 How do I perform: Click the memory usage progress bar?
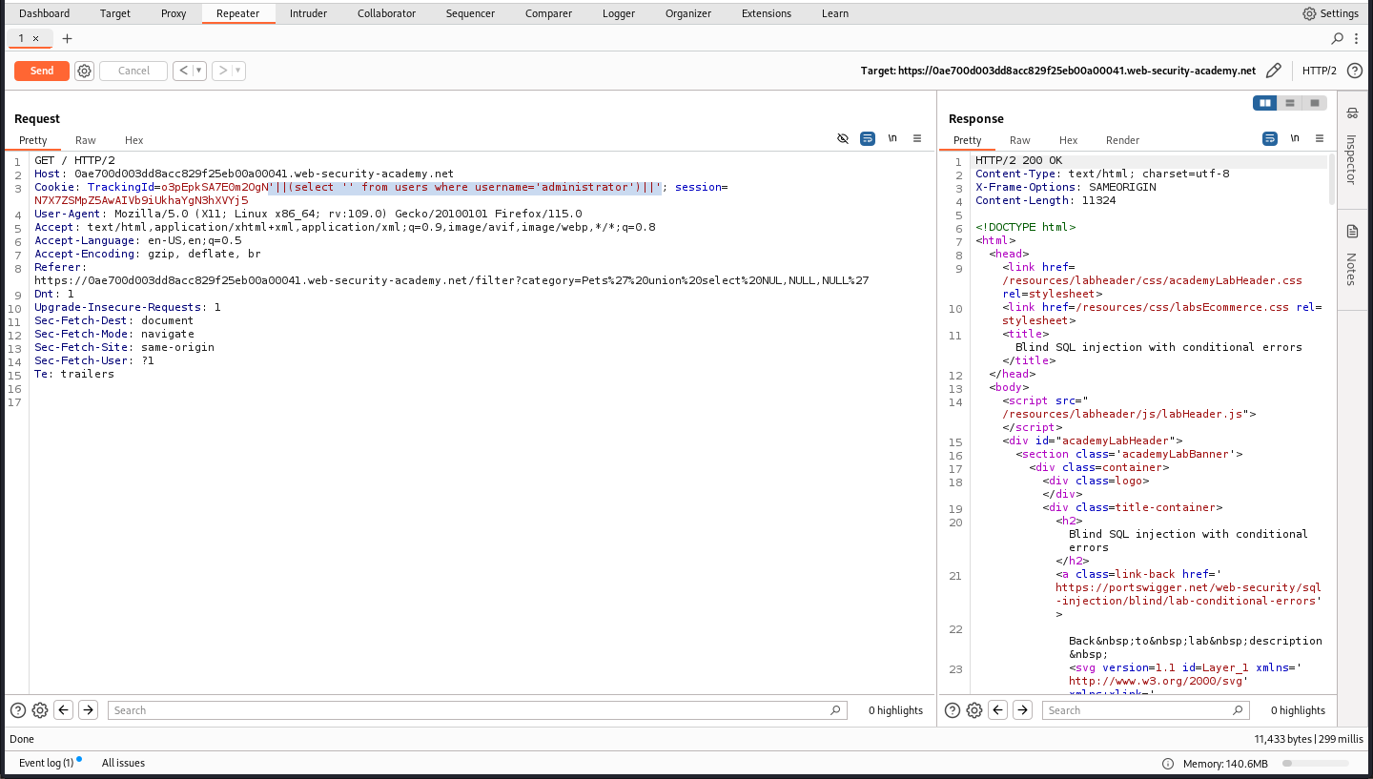click(x=1316, y=764)
